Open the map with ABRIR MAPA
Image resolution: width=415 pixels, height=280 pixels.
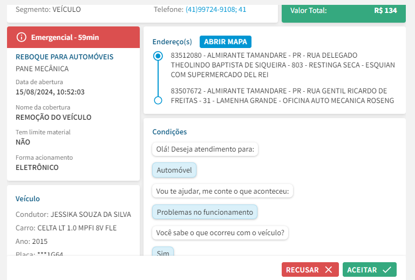[x=226, y=42]
